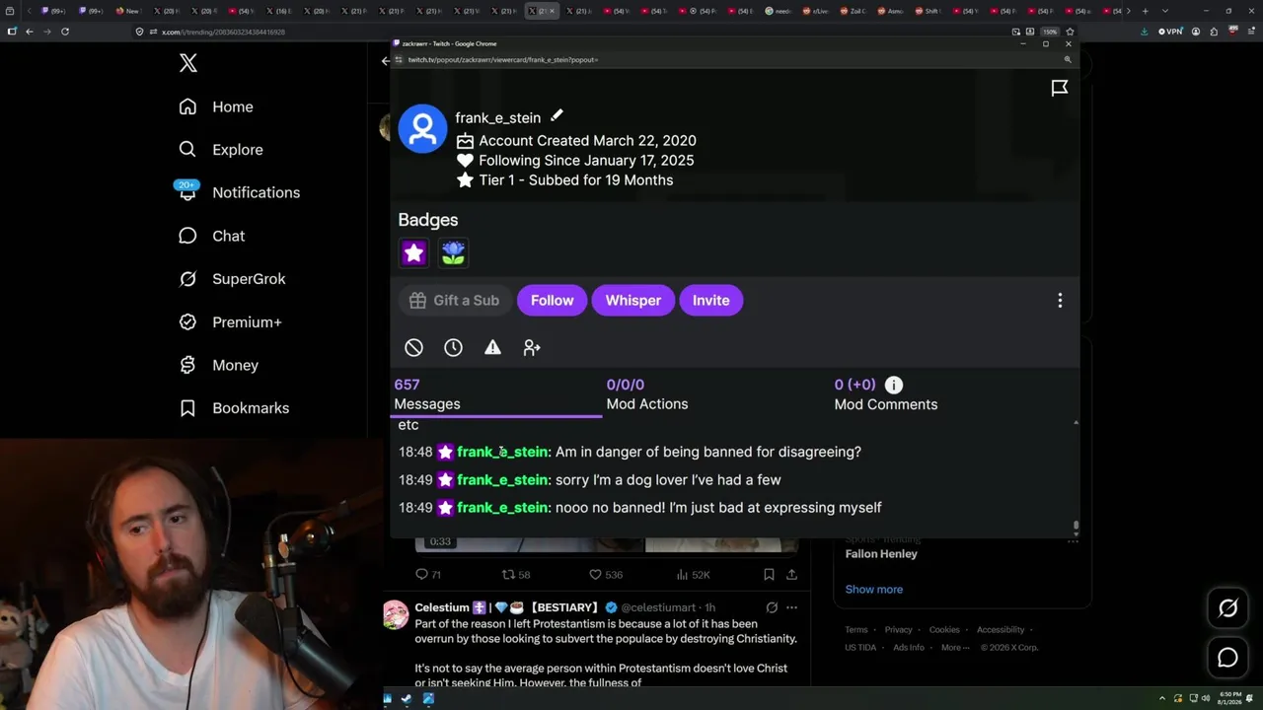The width and height of the screenshot is (1263, 710).
Task: Open a new browser tab with plus button
Action: [x=1145, y=11]
